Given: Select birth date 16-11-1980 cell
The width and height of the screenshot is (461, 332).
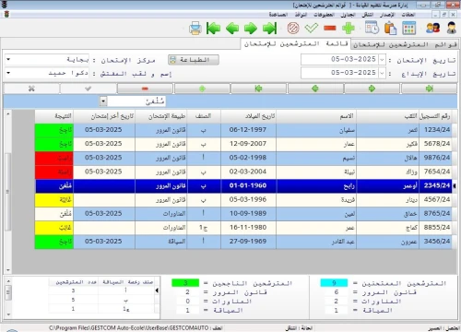Looking at the screenshot, I should click(248, 228).
